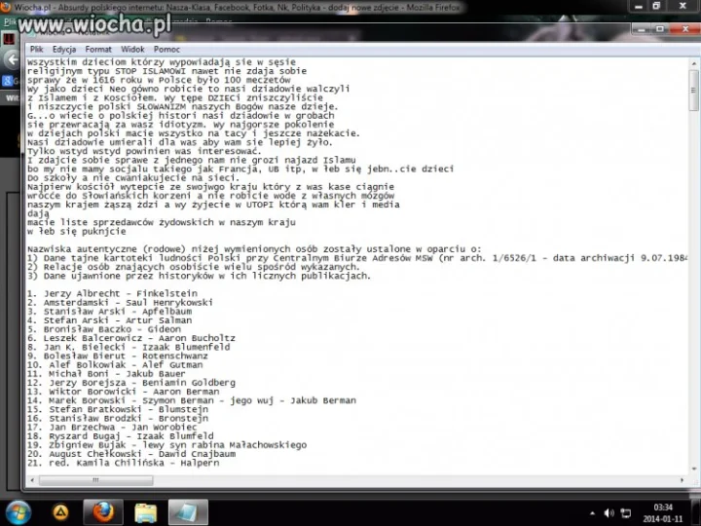Click the vertical scrollbar thumb in Notepad
The height and width of the screenshot is (526, 701).
click(693, 90)
